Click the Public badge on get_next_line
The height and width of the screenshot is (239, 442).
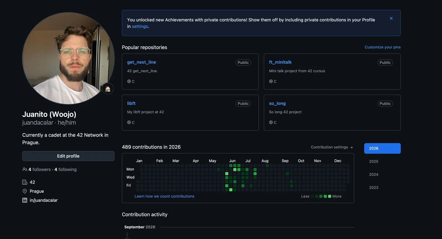tap(243, 63)
